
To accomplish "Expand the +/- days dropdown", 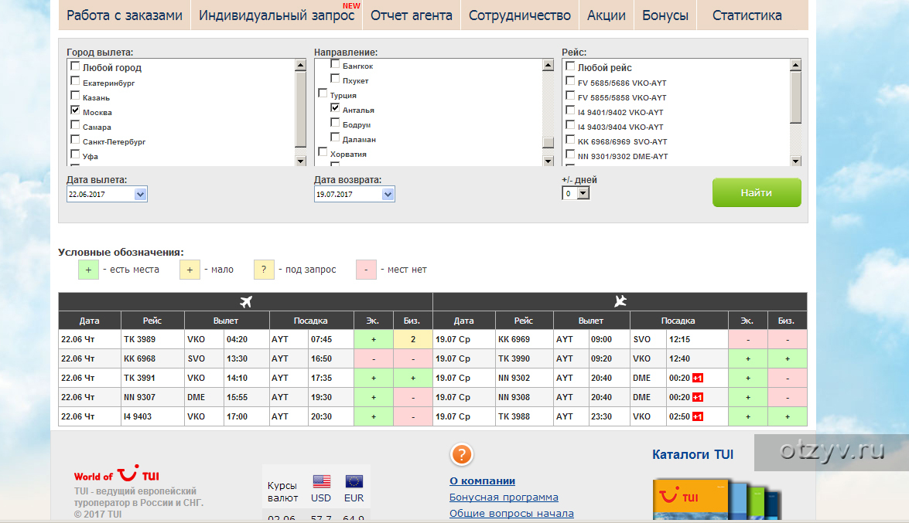I will [x=583, y=193].
